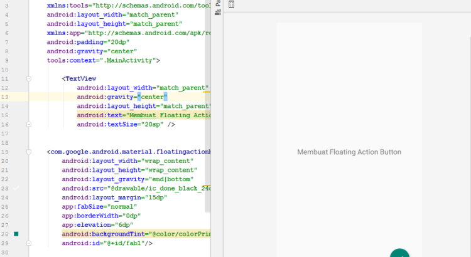471x257 pixels.
Task: Collapse the TextView tag fold marker
Action: click(x=29, y=79)
